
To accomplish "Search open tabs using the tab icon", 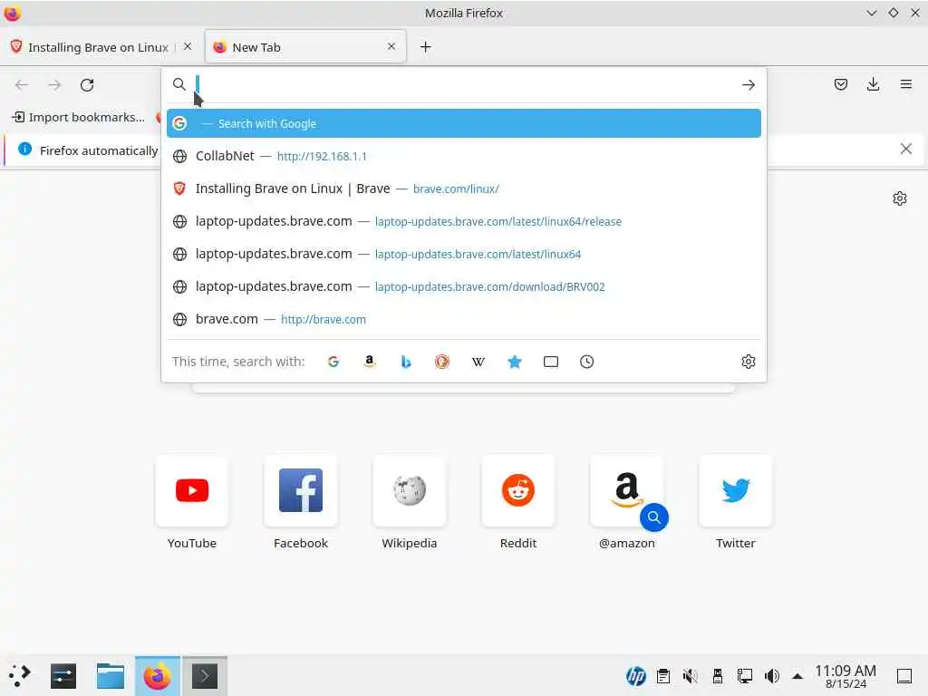I will click(551, 362).
